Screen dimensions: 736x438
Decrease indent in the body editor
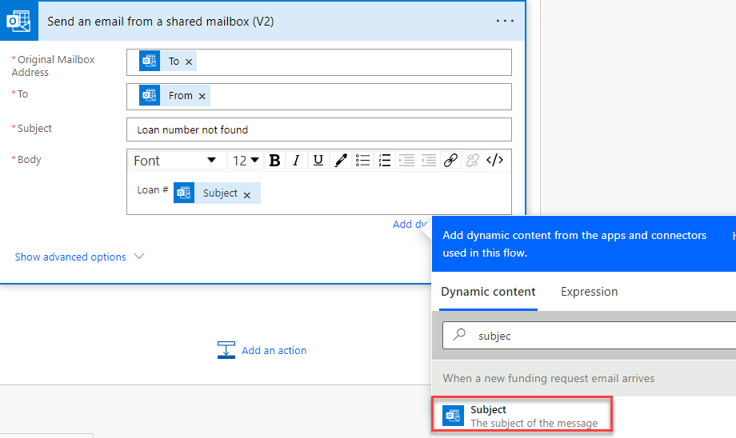[429, 161]
